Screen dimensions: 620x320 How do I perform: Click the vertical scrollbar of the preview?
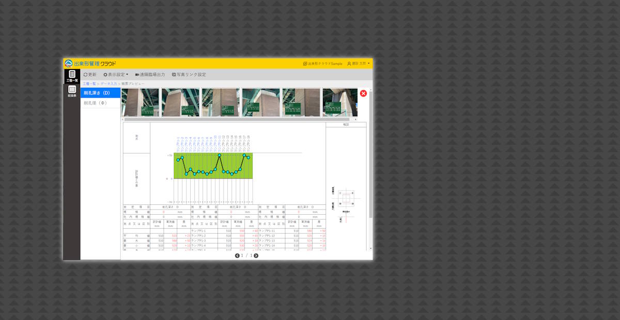click(370, 155)
